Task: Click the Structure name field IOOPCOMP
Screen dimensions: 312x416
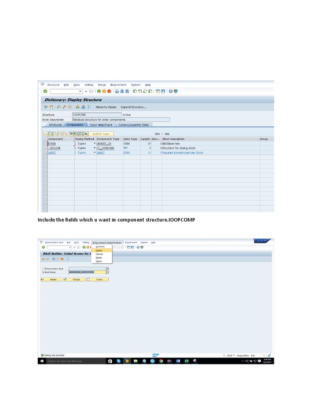Action: [97, 115]
